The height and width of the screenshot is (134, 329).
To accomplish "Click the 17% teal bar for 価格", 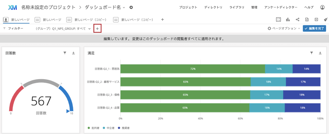I will coord(266,95).
